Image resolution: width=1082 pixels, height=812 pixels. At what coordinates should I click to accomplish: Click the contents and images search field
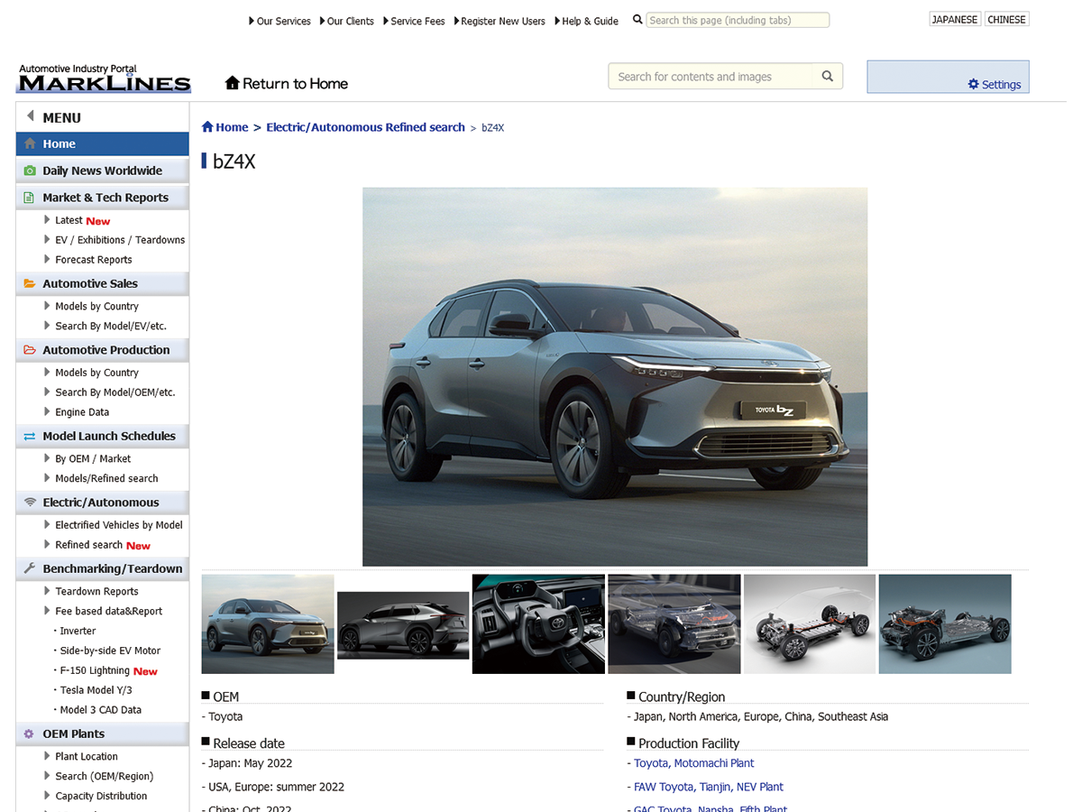click(x=711, y=77)
